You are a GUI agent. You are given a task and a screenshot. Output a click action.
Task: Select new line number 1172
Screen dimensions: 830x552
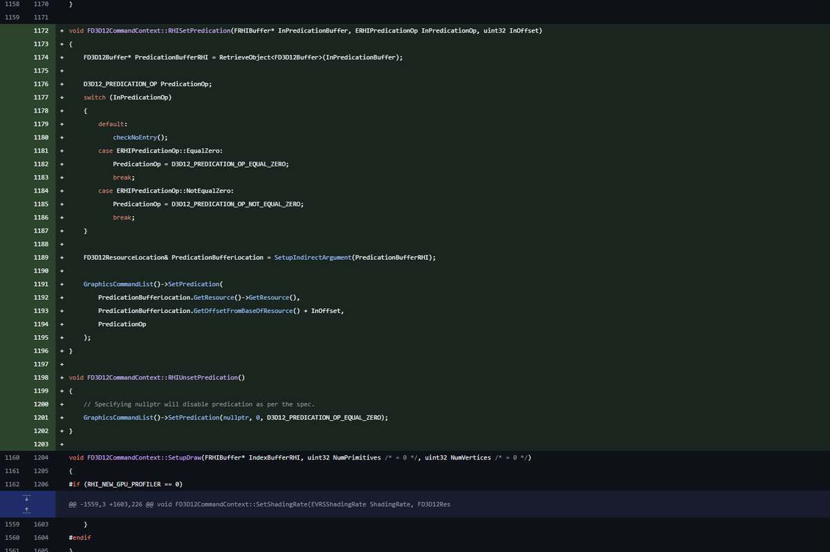click(41, 31)
